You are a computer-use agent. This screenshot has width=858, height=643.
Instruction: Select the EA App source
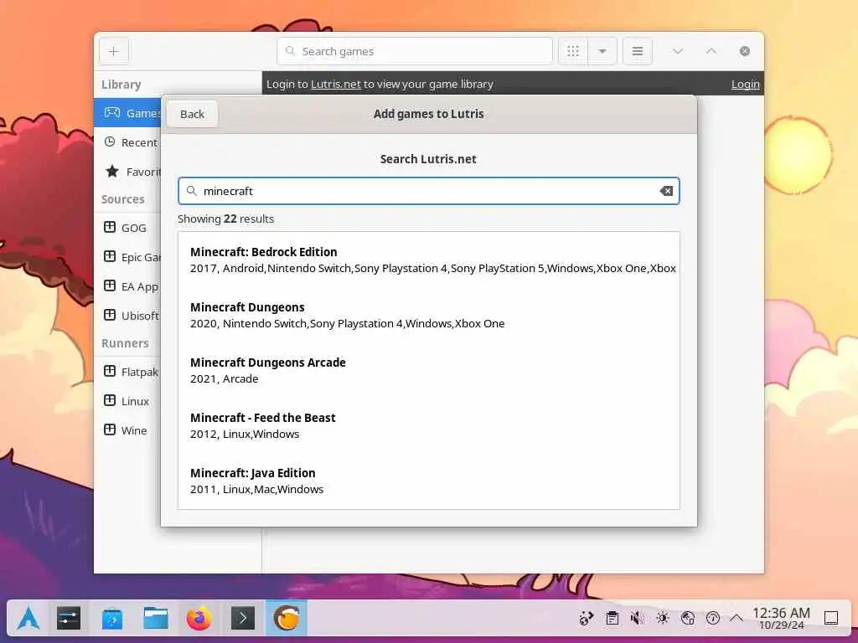127,286
